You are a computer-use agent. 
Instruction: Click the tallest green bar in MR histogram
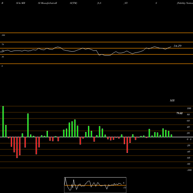click(x=3, y=122)
